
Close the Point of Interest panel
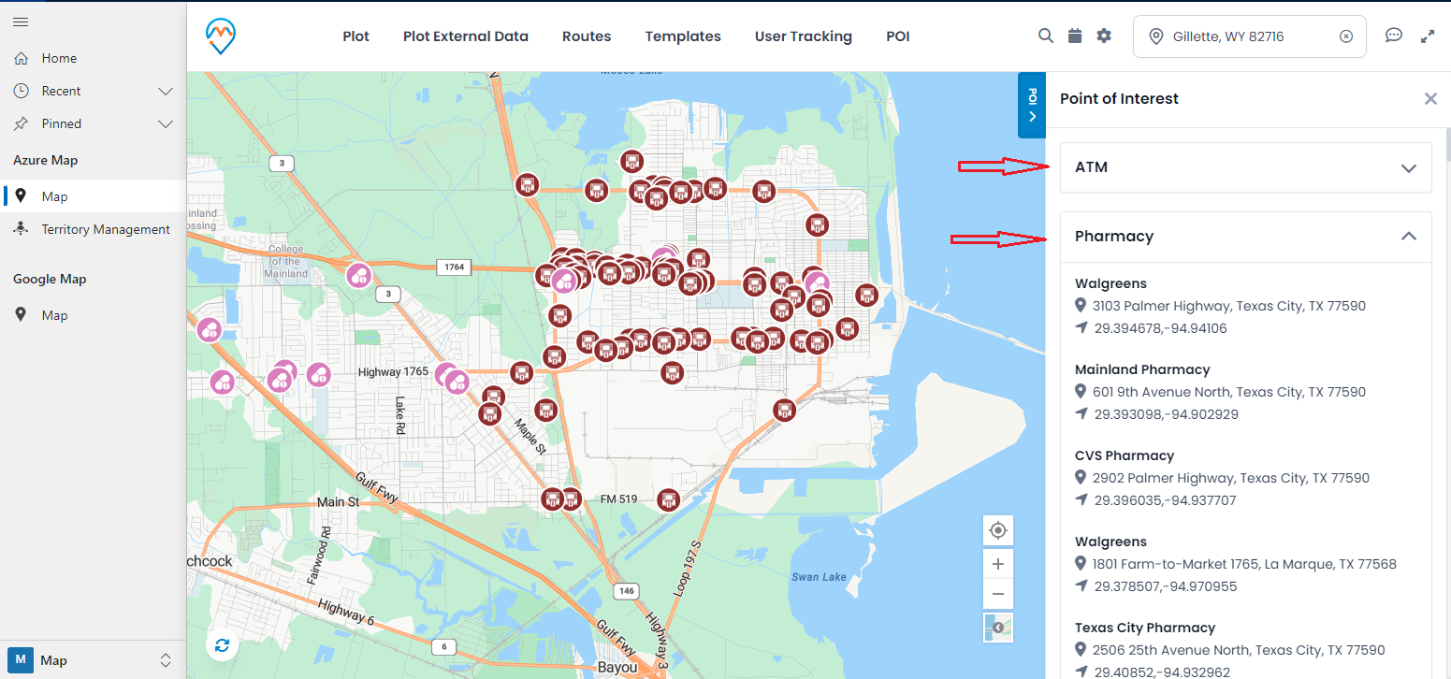pyautogui.click(x=1430, y=98)
